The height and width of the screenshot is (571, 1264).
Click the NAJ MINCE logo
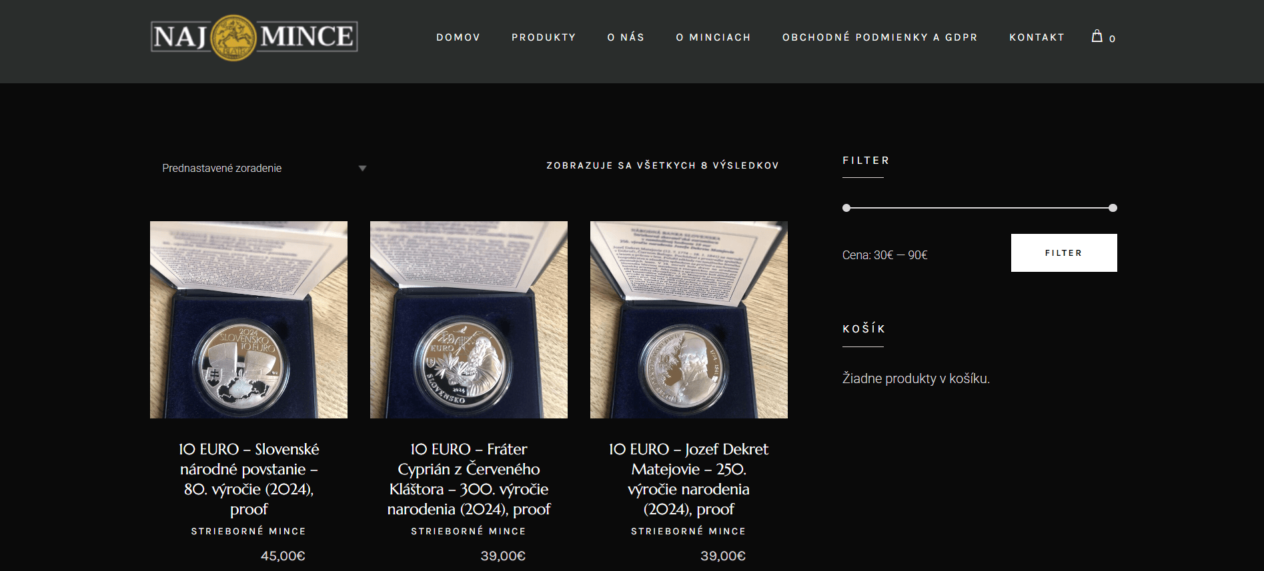tap(254, 37)
